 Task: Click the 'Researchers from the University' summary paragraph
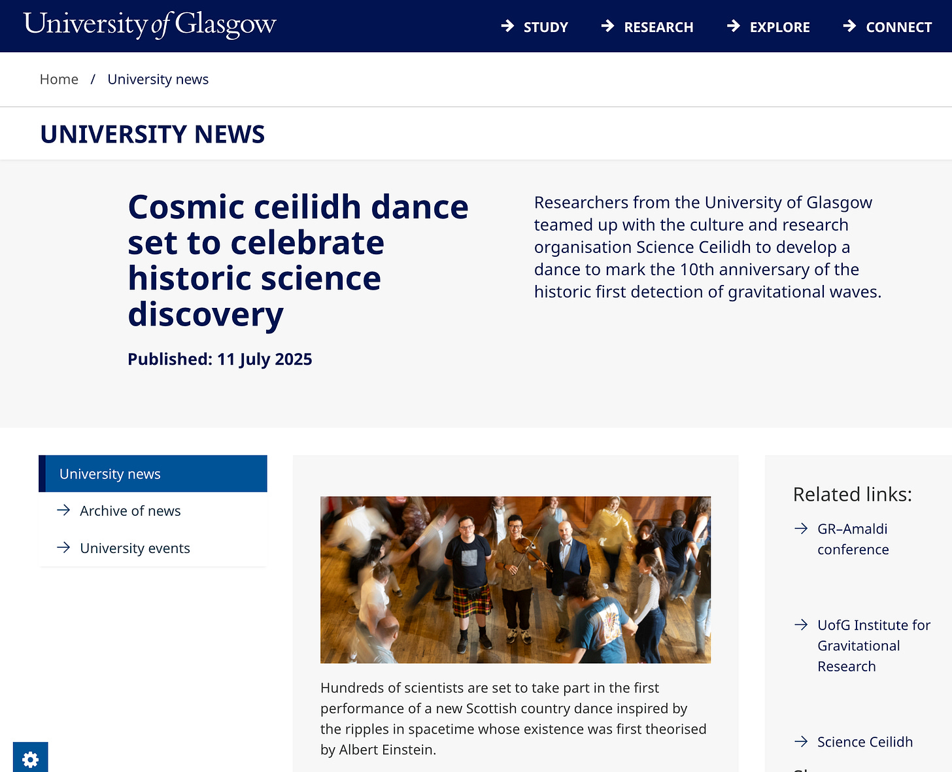pos(707,247)
